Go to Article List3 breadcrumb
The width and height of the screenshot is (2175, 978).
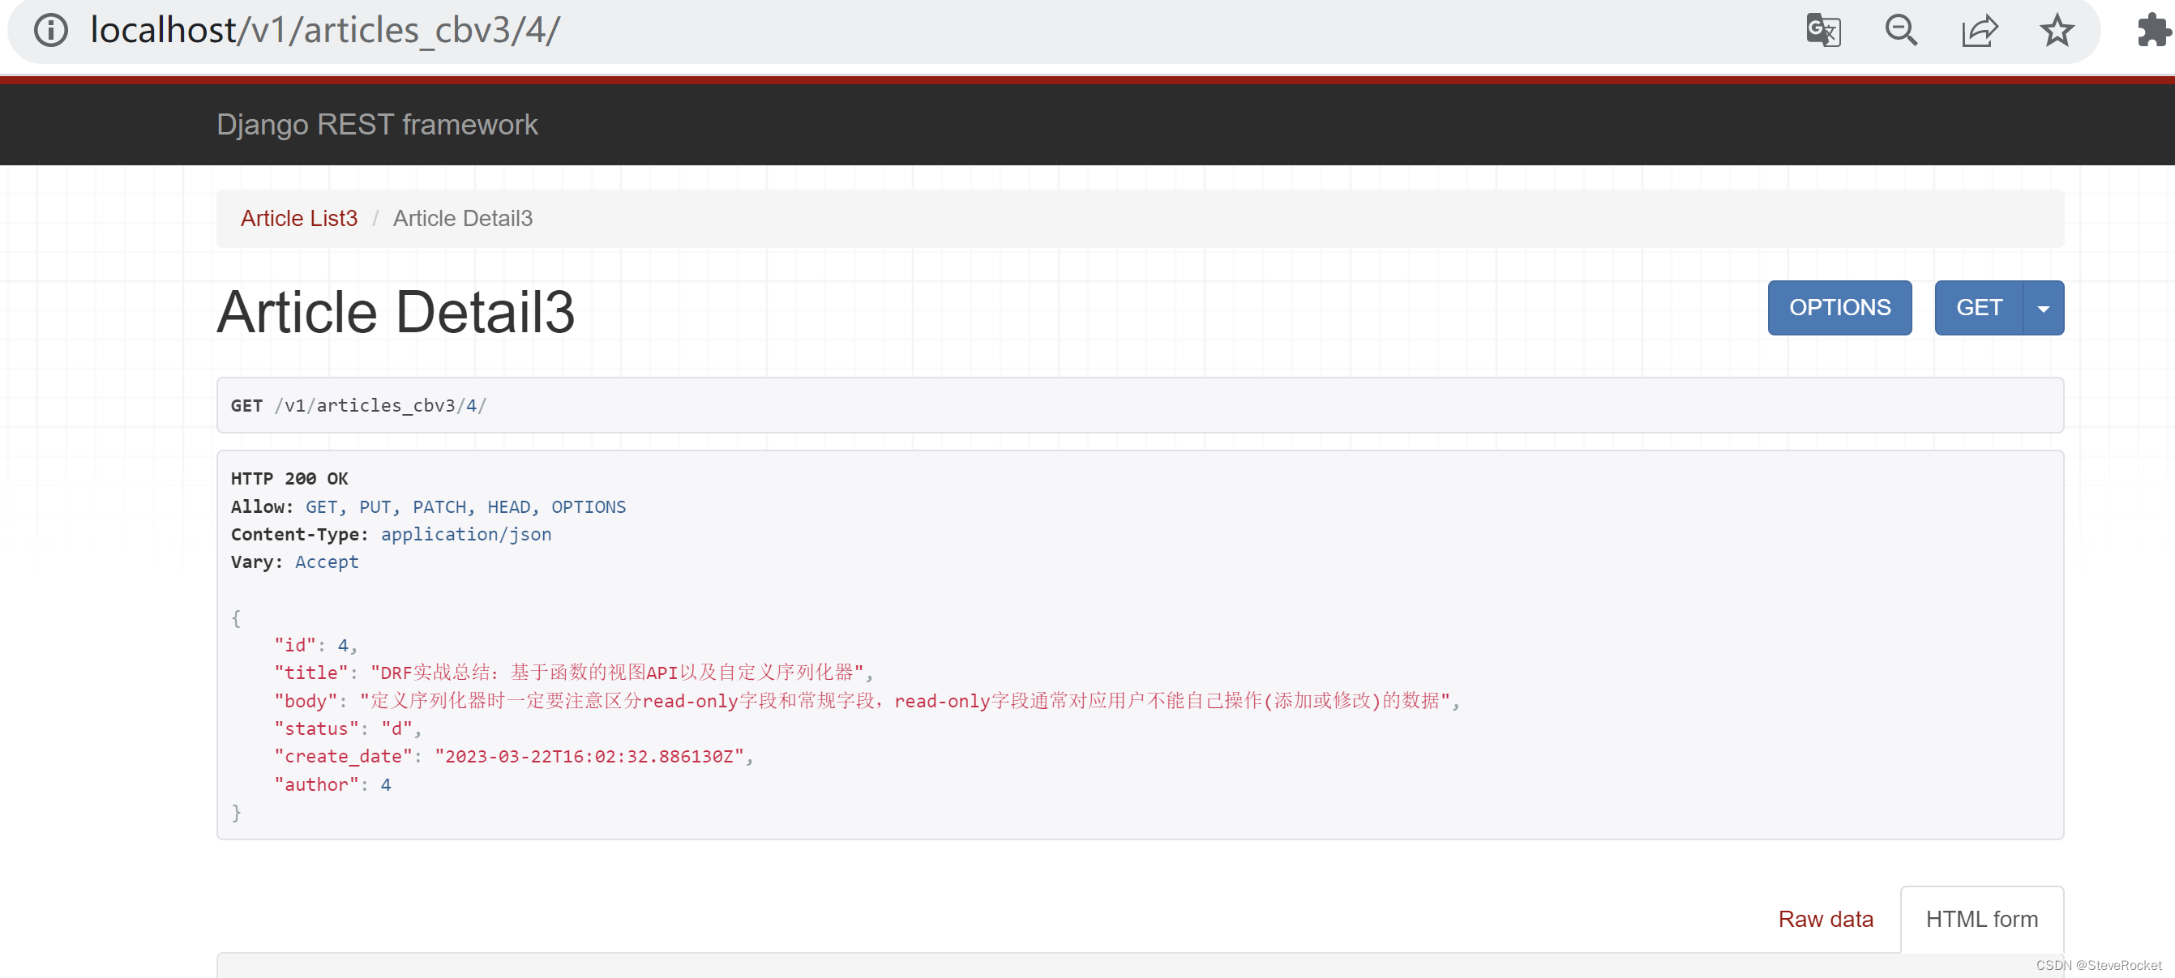click(299, 219)
